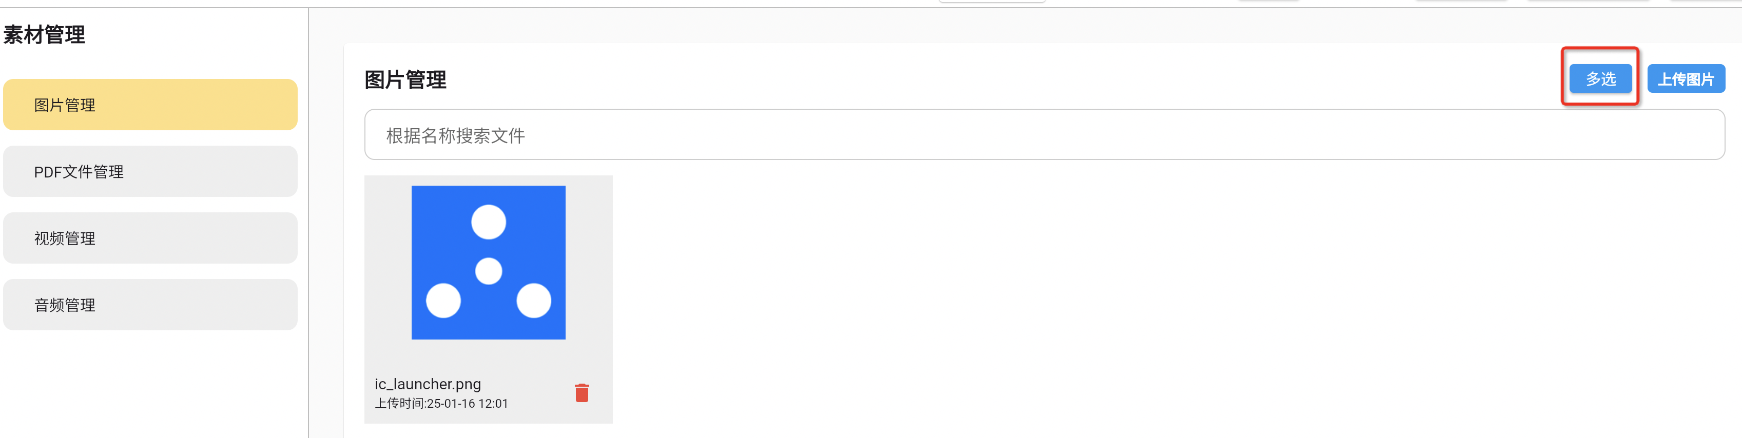Go to 视频管理 section
The width and height of the screenshot is (1742, 438).
pos(150,238)
